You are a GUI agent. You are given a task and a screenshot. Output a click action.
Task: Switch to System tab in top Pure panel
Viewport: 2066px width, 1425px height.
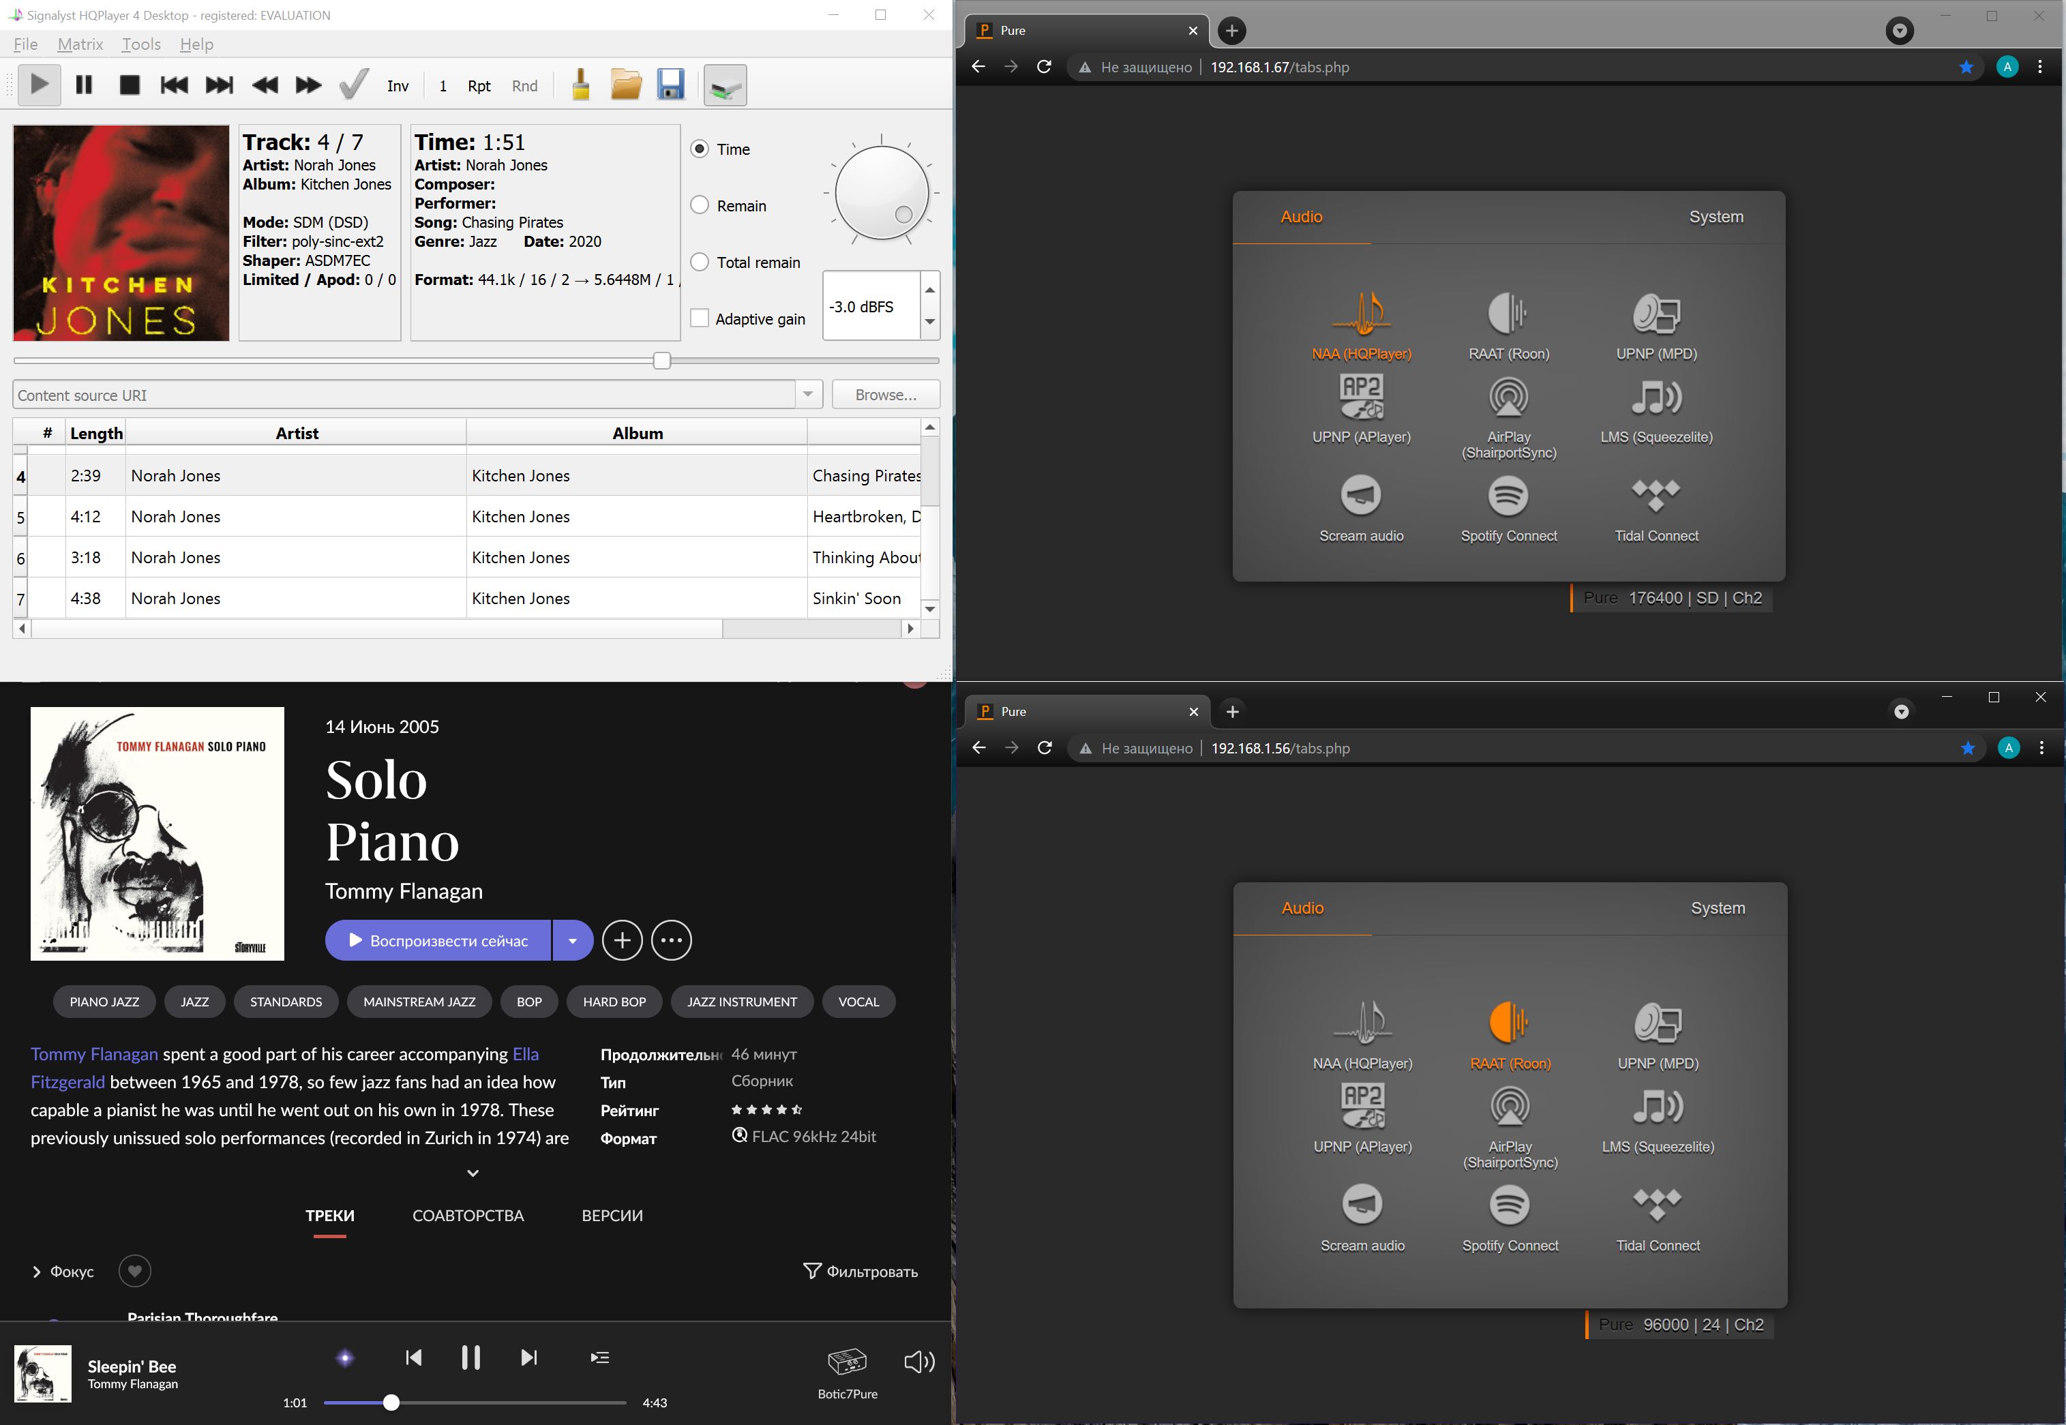tap(1715, 217)
